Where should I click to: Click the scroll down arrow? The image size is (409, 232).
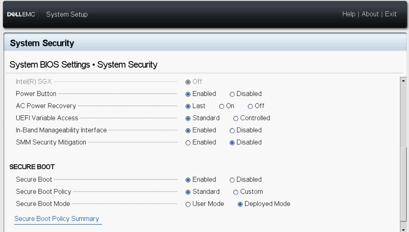tap(403, 229)
